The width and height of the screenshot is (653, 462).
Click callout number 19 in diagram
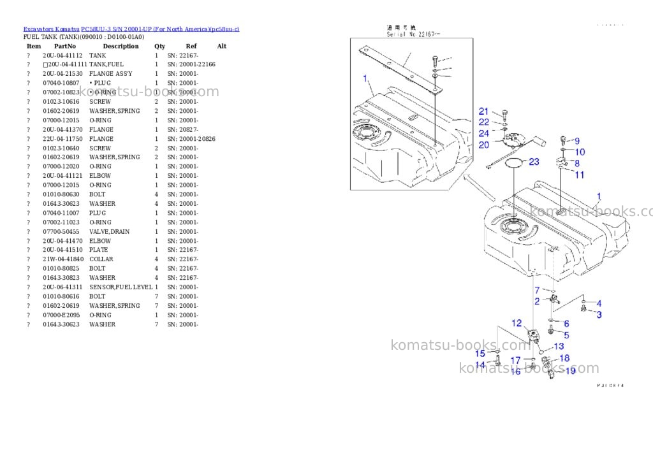pos(571,370)
